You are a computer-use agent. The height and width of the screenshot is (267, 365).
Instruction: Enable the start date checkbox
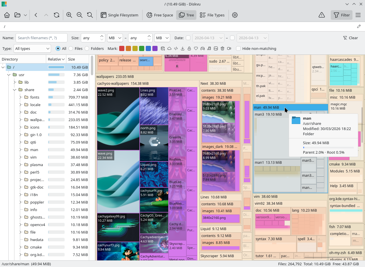click(x=188, y=38)
